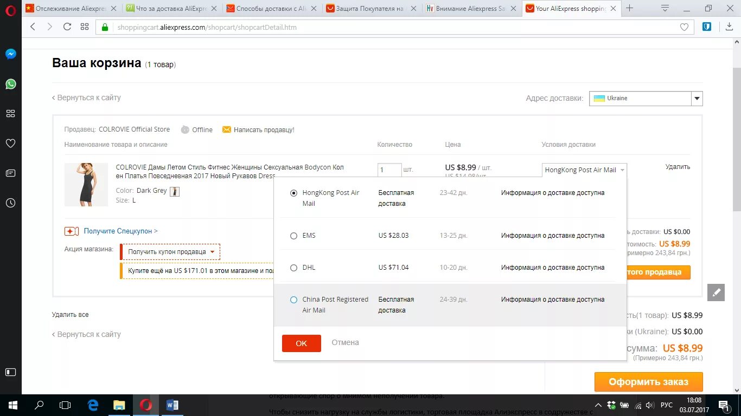Click the browser address bar URL
Screen dimensions: 741x416
point(207,27)
